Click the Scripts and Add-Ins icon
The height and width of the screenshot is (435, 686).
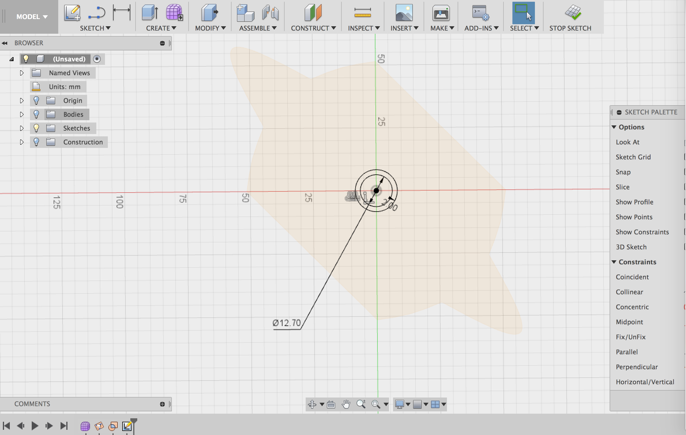pyautogui.click(x=480, y=13)
